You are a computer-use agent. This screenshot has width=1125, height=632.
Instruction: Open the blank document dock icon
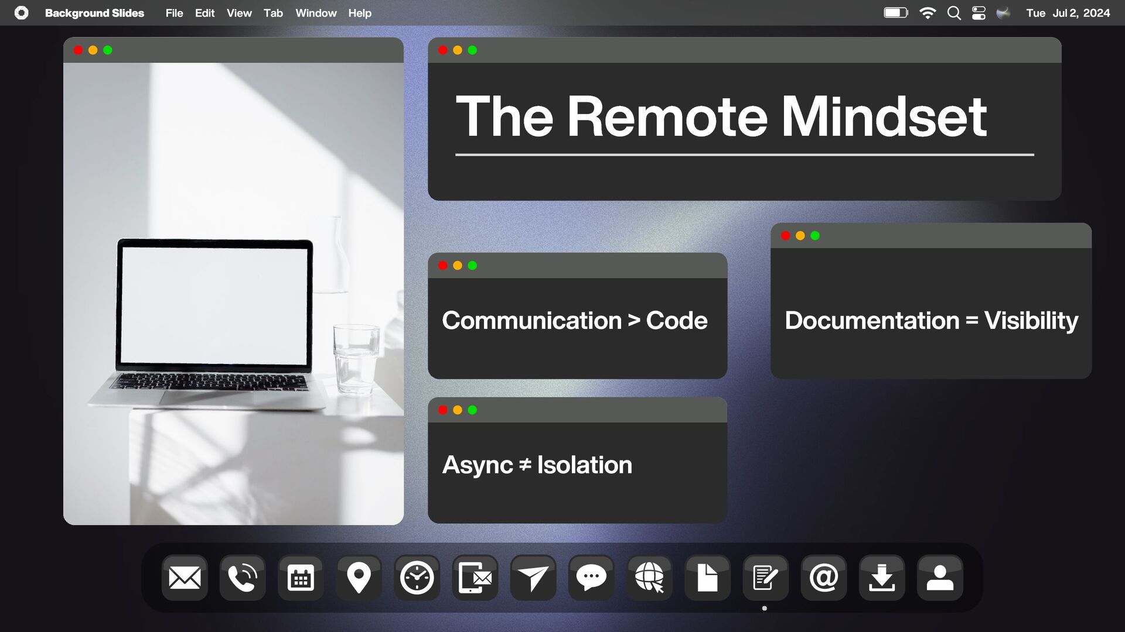707,578
